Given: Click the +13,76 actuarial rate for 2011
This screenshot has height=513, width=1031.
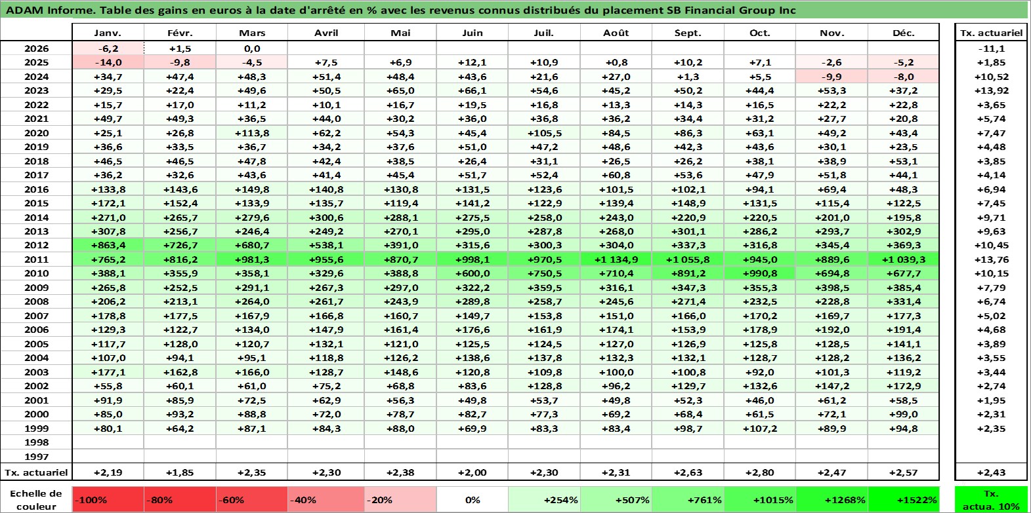Looking at the screenshot, I should [991, 259].
